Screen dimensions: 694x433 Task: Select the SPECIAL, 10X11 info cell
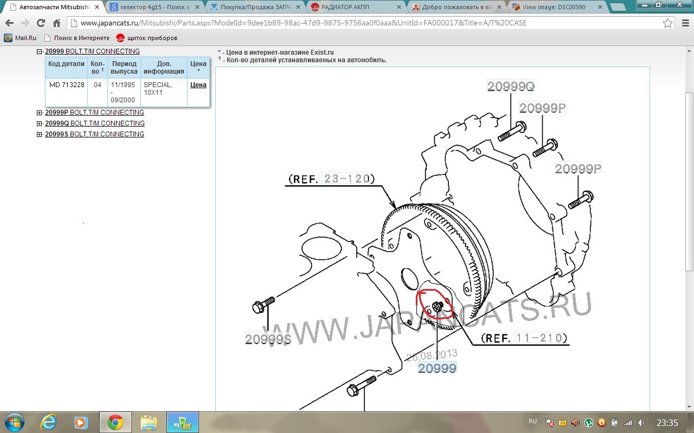click(x=164, y=93)
